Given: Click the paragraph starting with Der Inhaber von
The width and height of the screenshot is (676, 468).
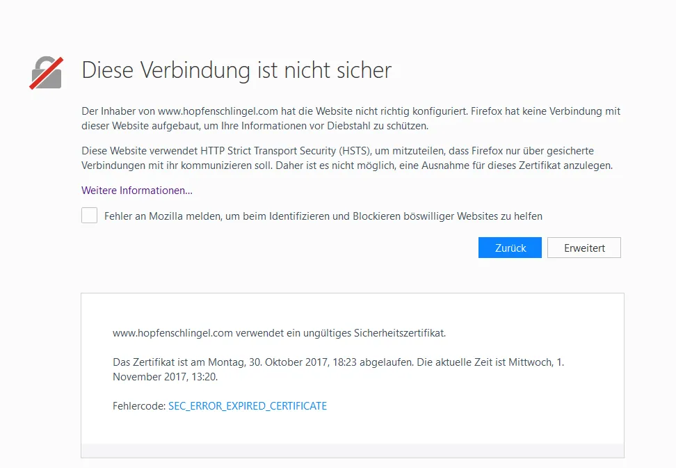Looking at the screenshot, I should [351, 118].
